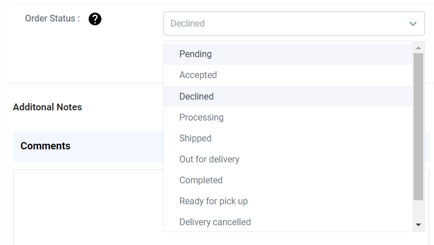The image size is (434, 245).
Task: Collapse the Order Status dropdown via chevron
Action: [413, 24]
